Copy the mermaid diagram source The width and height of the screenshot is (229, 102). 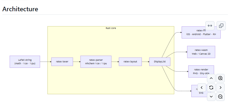[x=221, y=26]
